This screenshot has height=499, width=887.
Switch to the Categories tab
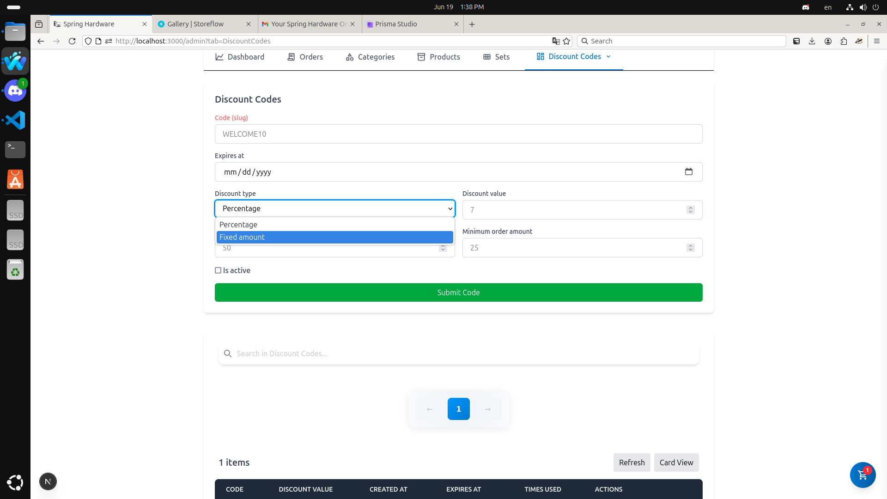pyautogui.click(x=370, y=57)
